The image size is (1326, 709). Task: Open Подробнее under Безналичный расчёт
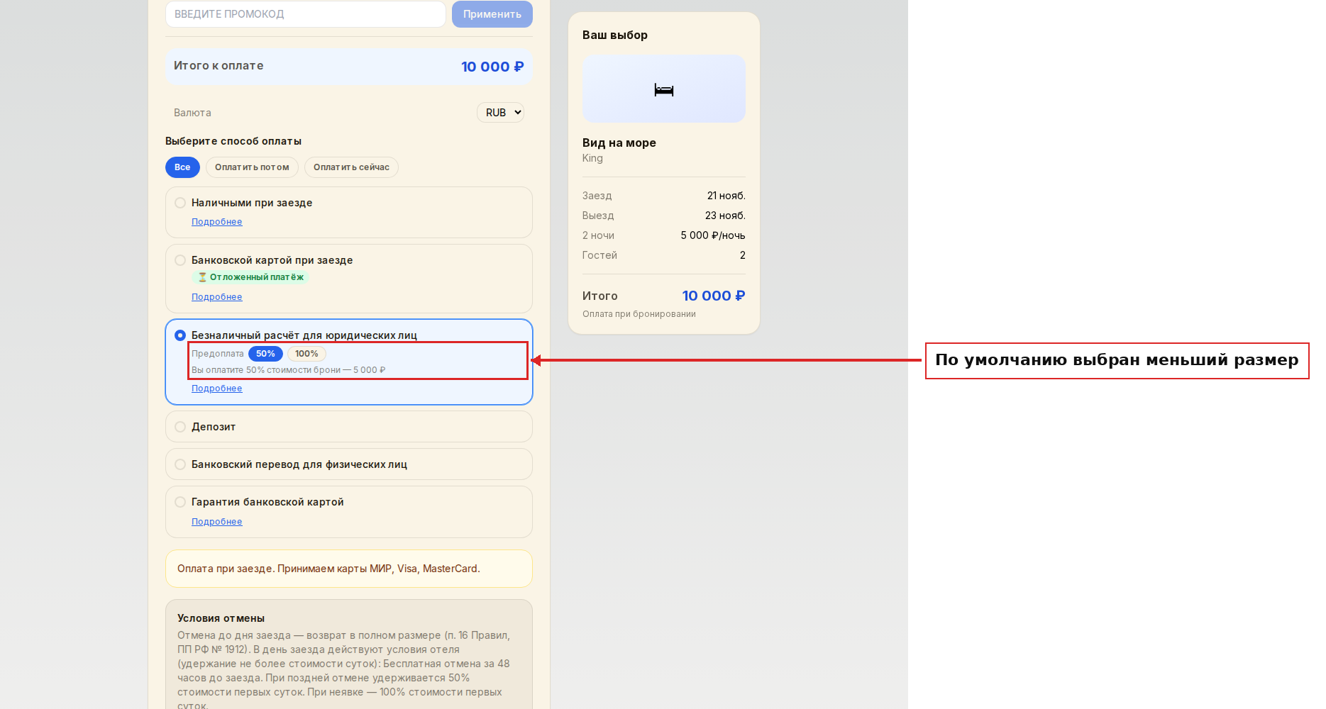(216, 389)
